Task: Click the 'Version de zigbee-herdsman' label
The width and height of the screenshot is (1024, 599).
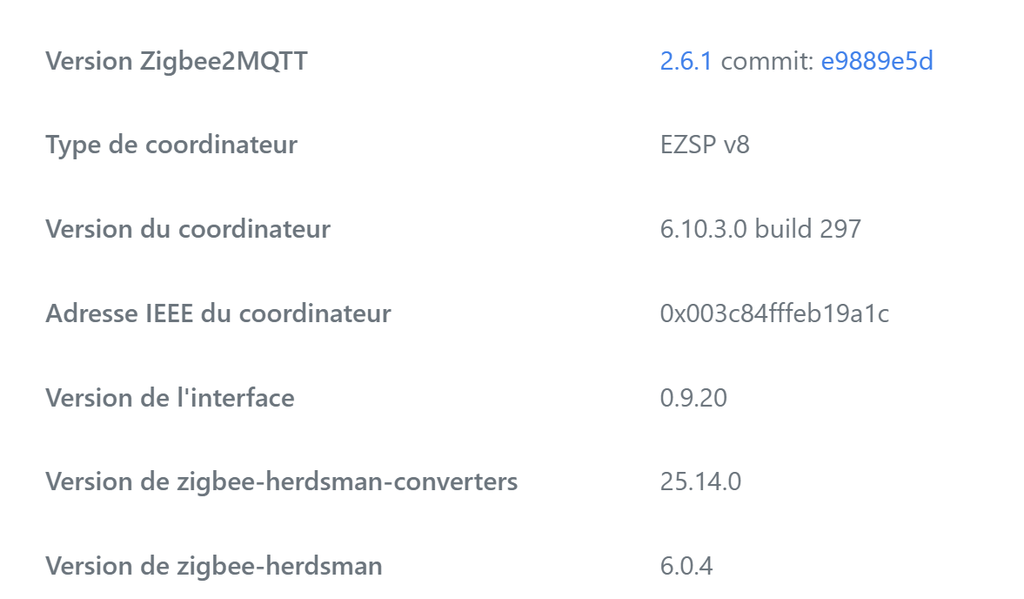Action: [x=213, y=566]
